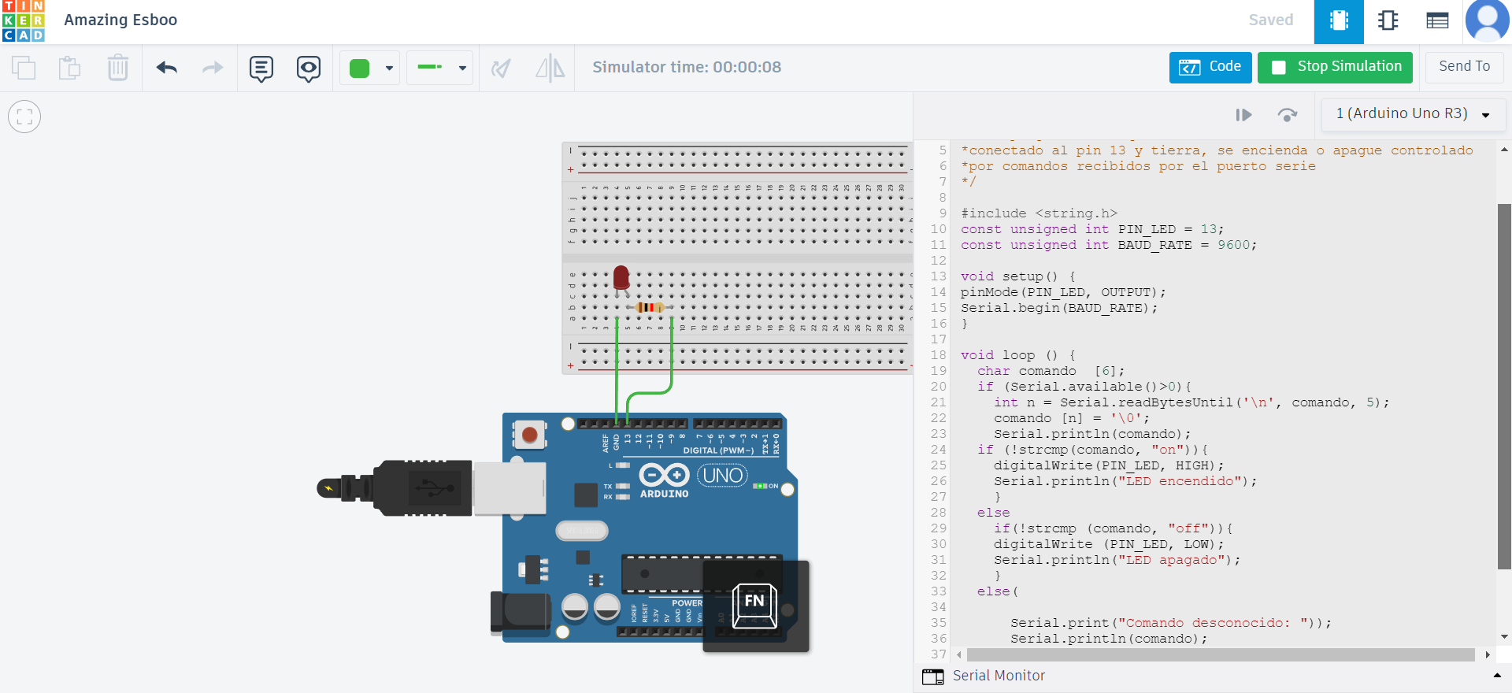Open the Arduino Uno R3 board selector

1413,114
